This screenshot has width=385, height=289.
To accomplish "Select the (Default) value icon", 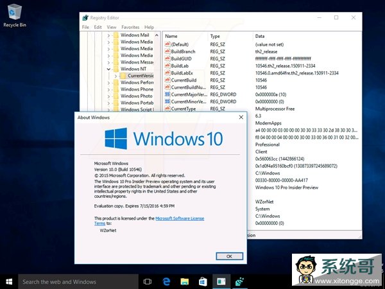I will [x=167, y=44].
